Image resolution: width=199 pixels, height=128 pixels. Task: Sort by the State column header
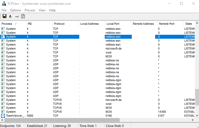pyautogui.click(x=189, y=24)
